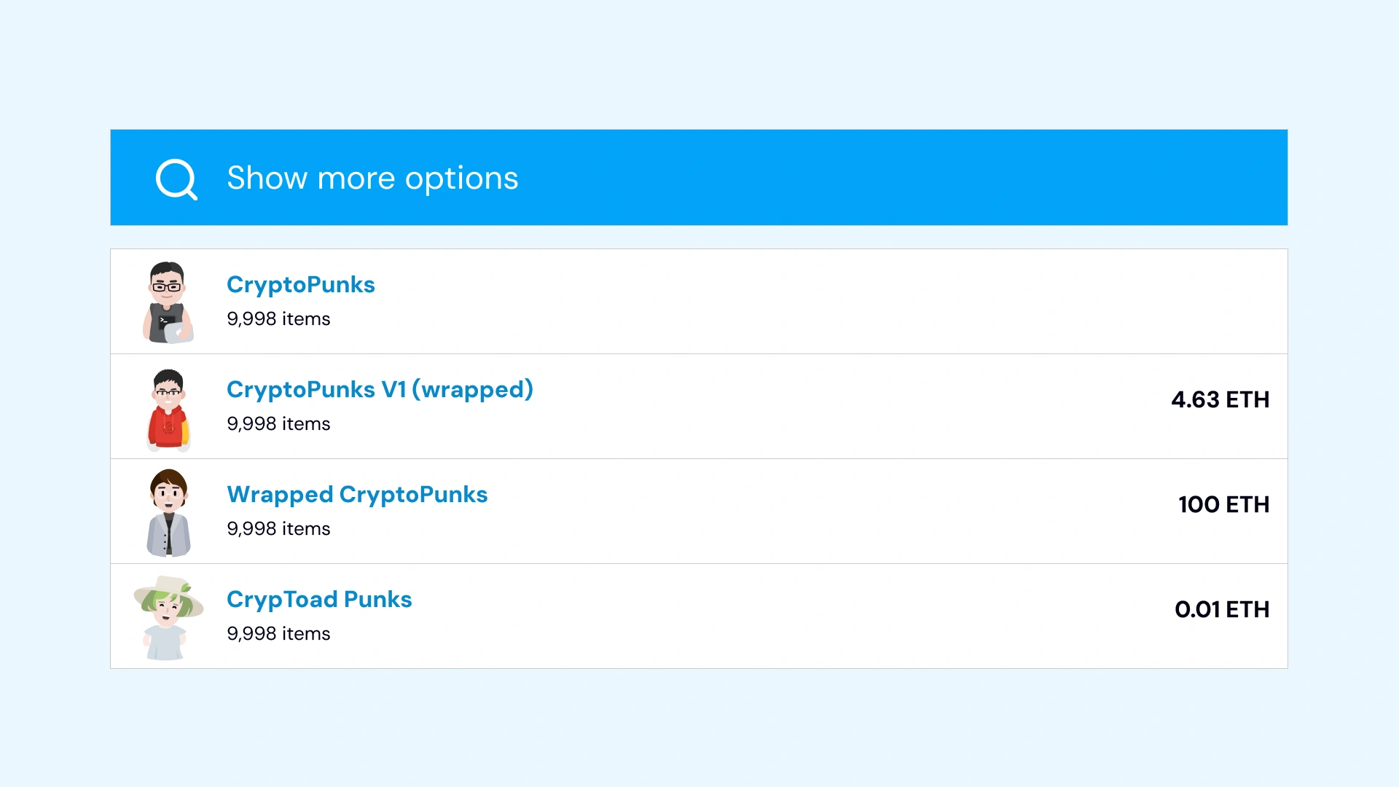Click the item count under CrypToad Punks
The height and width of the screenshot is (787, 1399).
pos(278,634)
